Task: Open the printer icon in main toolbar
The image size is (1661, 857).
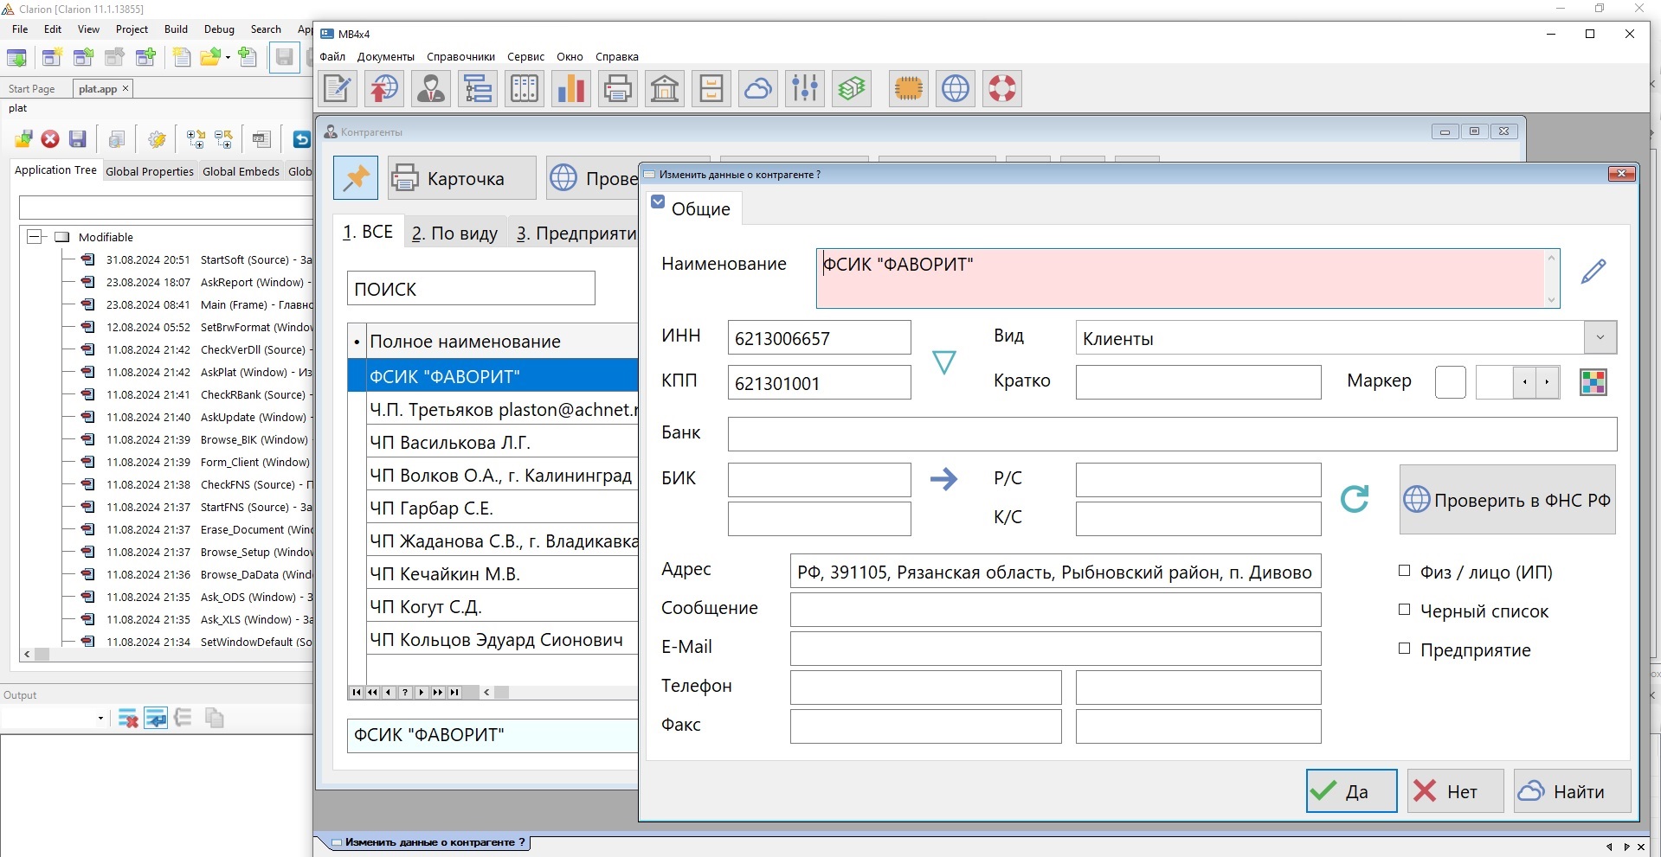Action: pyautogui.click(x=618, y=88)
